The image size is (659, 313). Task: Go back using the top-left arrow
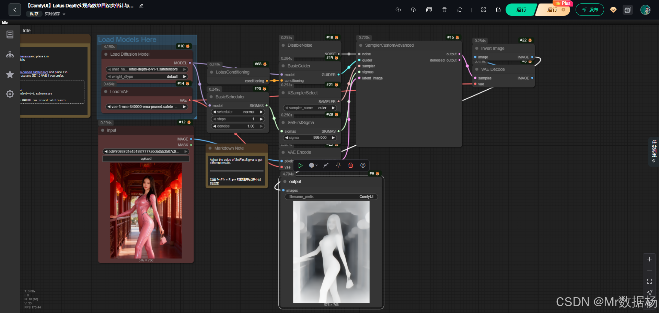point(14,10)
